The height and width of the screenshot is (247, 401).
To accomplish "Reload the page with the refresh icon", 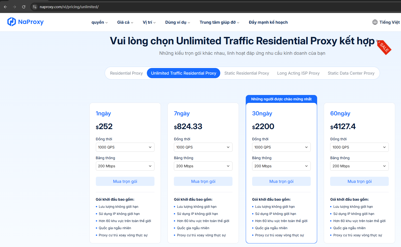I will [x=24, y=7].
